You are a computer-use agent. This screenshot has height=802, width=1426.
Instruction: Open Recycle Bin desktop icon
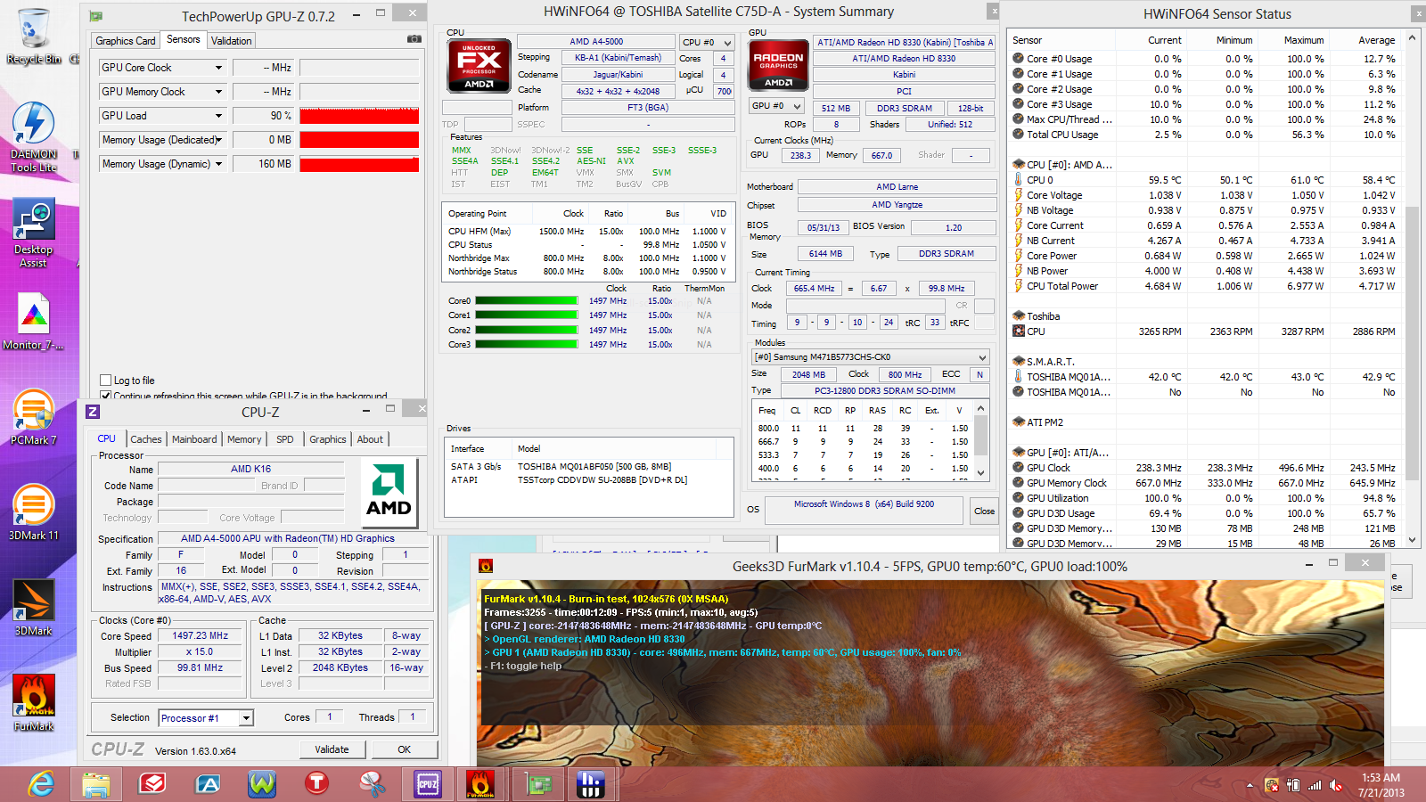coord(33,36)
